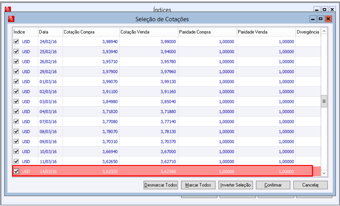Minimize the Índices background window
The height and width of the screenshot is (206, 340).
(317, 10)
